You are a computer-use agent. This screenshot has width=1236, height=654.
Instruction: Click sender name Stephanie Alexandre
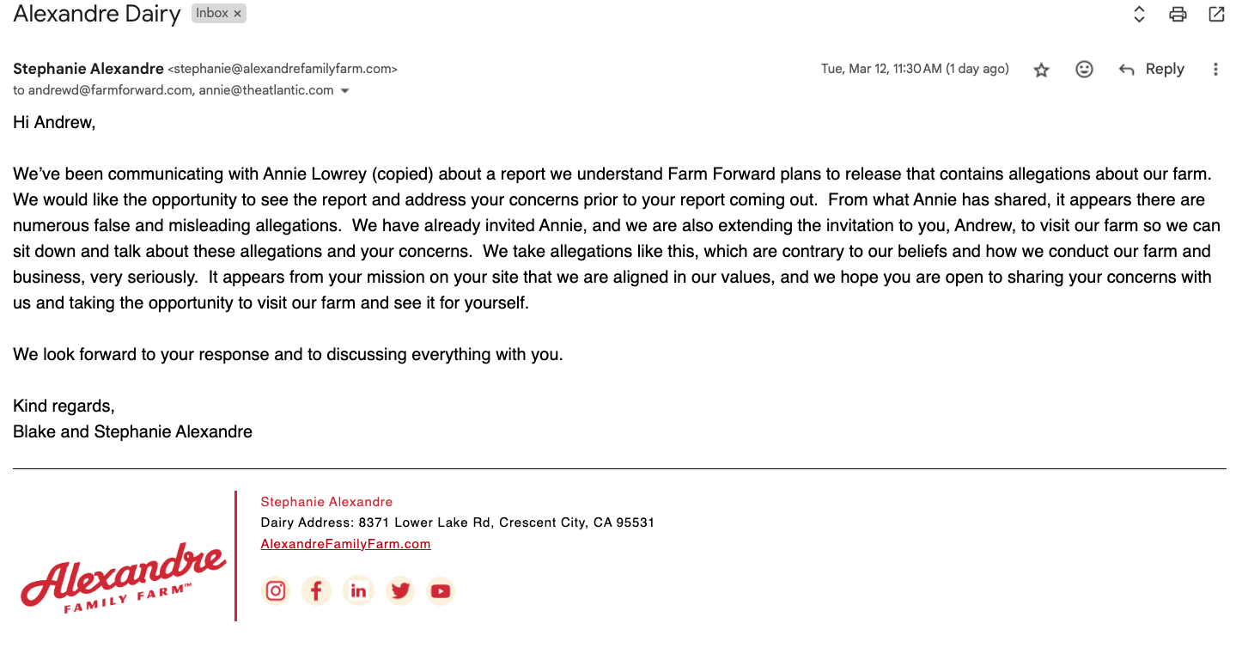click(88, 69)
